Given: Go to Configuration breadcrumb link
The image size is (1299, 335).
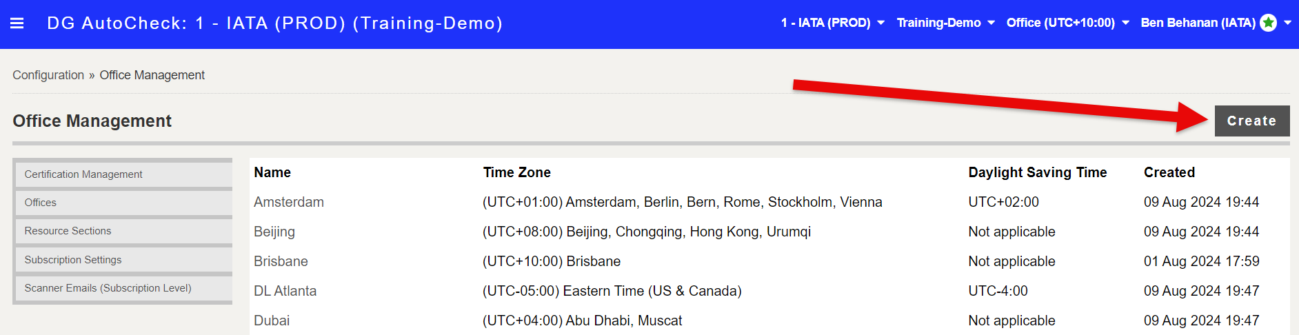Looking at the screenshot, I should click(x=48, y=75).
